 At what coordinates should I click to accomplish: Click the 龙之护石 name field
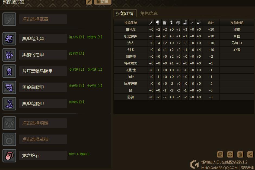click(43, 156)
